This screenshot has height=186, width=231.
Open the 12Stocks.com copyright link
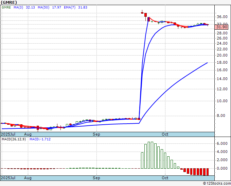click(217, 183)
